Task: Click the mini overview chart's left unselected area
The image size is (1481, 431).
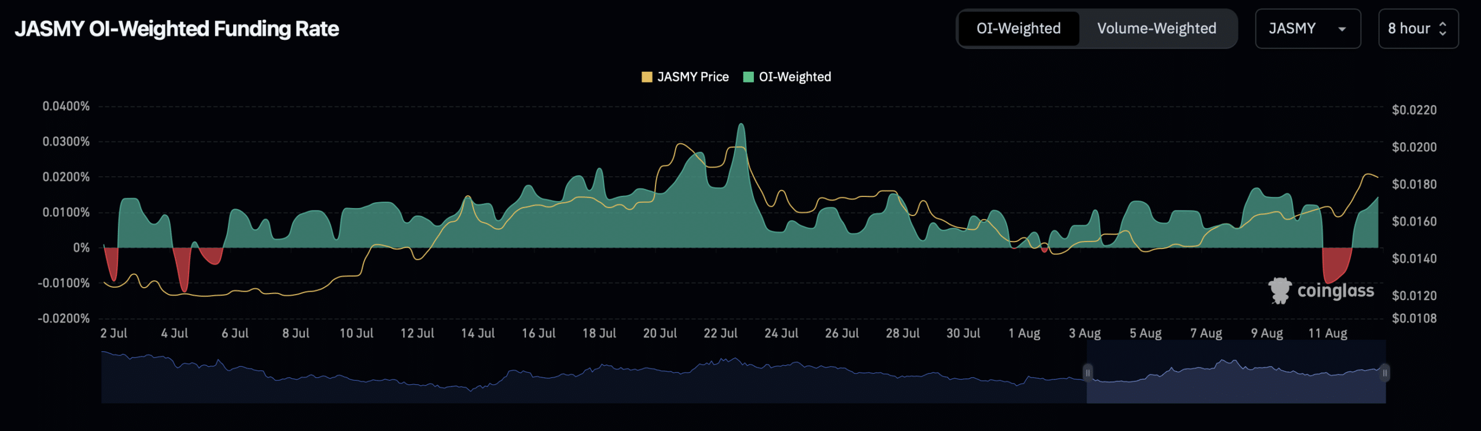Action: pyautogui.click(x=579, y=387)
